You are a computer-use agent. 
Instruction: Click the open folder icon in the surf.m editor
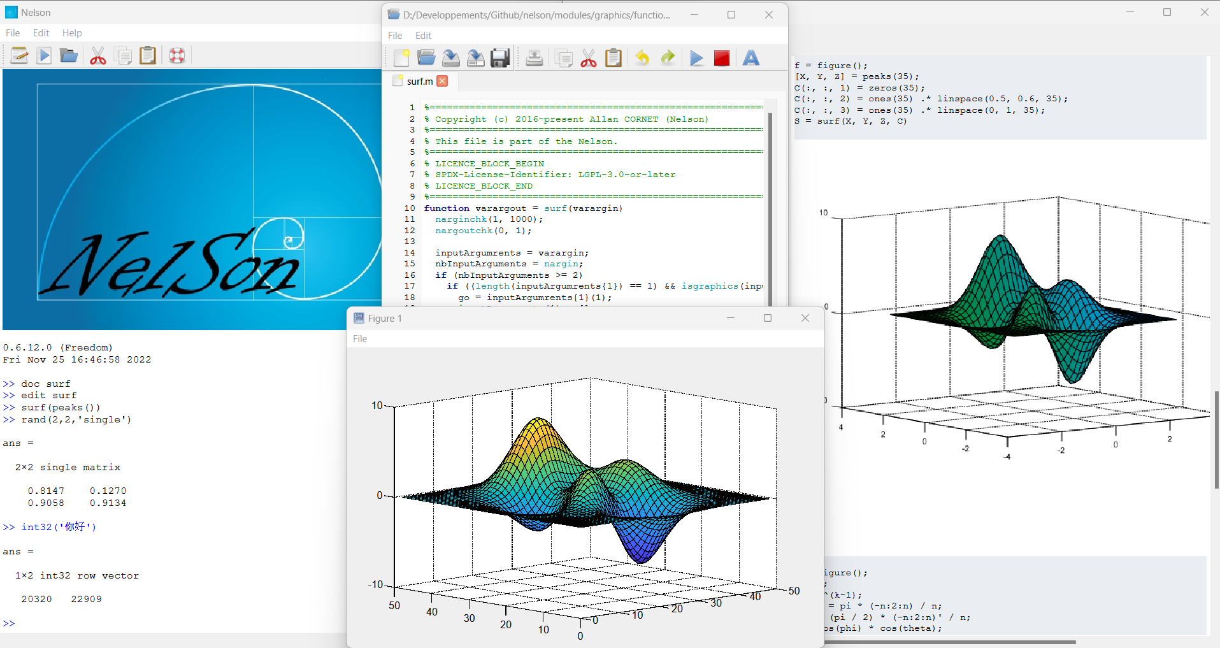(x=426, y=58)
